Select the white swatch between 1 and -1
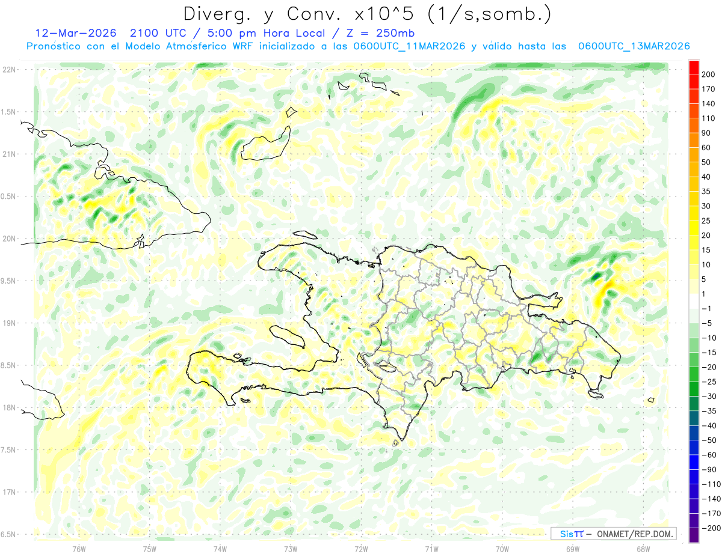This screenshot has width=722, height=557. pos(694,301)
